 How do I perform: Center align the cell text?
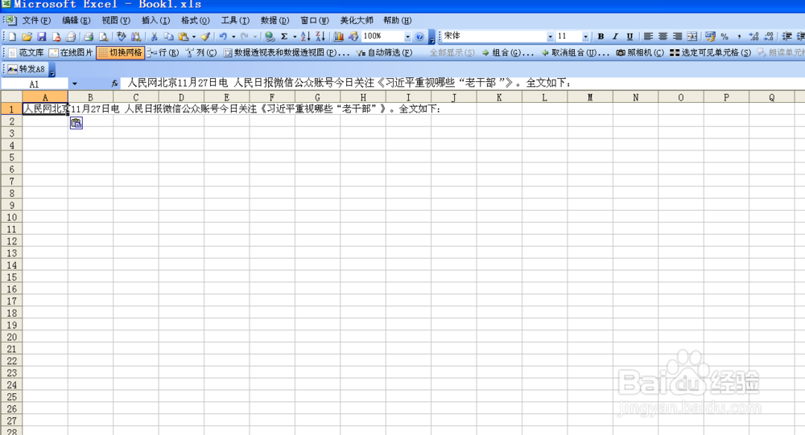pos(663,36)
